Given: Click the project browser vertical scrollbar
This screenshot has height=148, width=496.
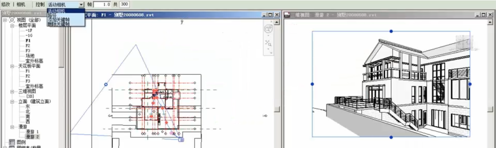Looking at the screenshot, I should tap(62, 52).
